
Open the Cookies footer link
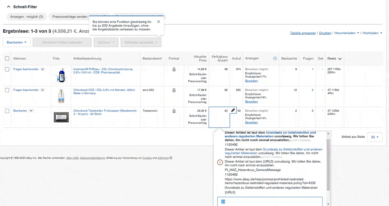pos(147,158)
